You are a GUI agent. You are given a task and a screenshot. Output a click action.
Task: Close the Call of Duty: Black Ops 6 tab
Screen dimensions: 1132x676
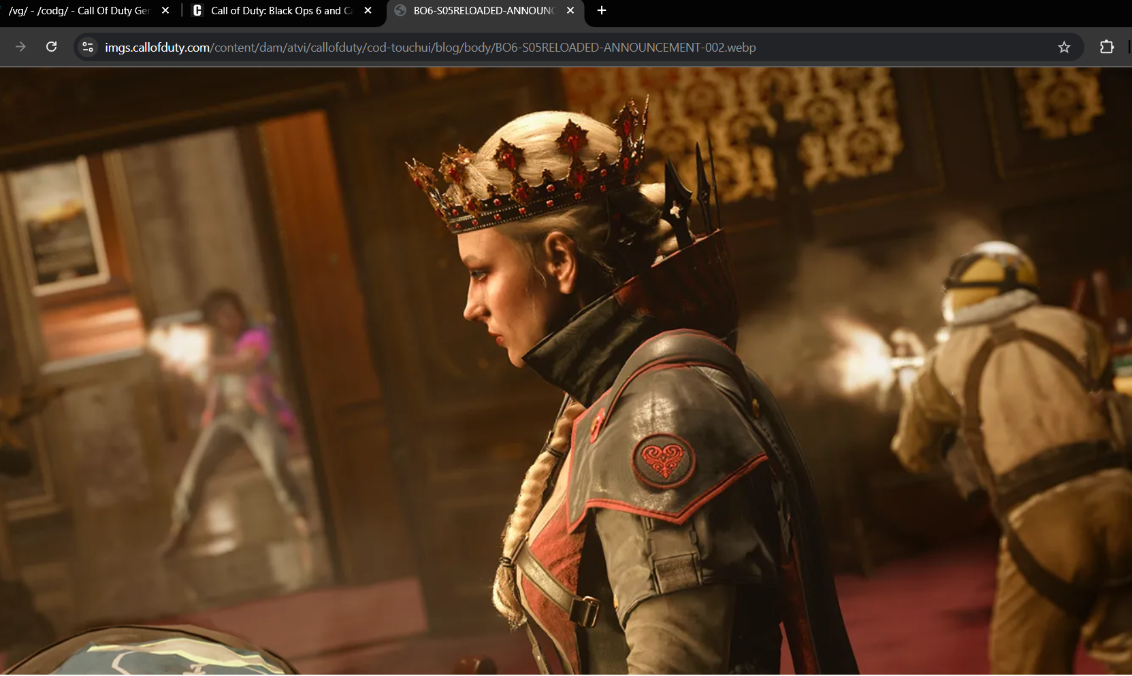click(x=368, y=11)
